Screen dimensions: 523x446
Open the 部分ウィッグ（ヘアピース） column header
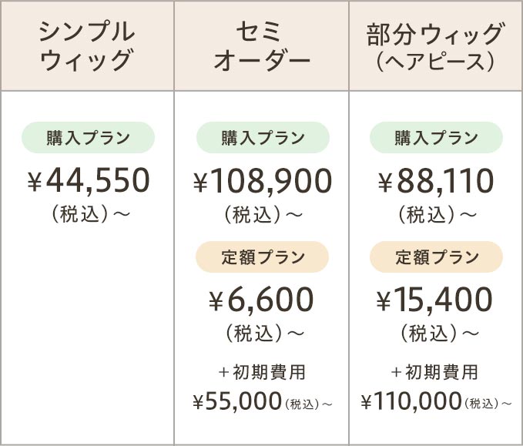click(x=436, y=46)
